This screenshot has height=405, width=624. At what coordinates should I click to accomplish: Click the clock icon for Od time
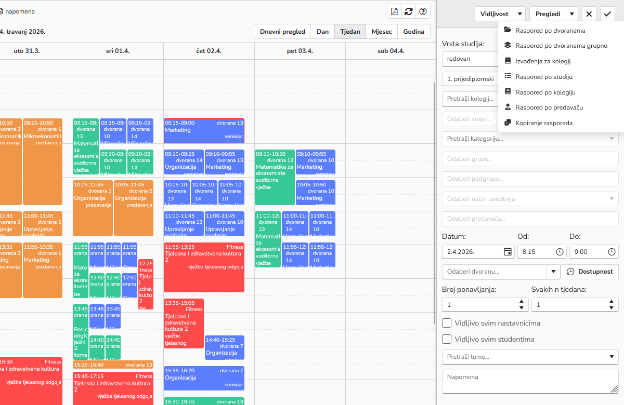tap(560, 252)
